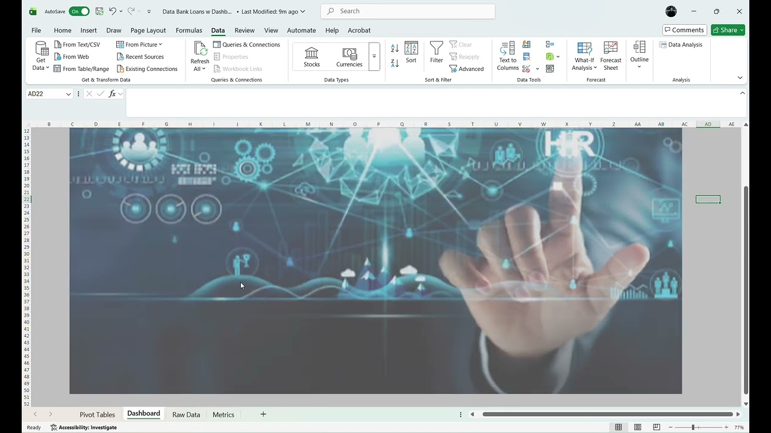Launch Text to Columns wizard
This screenshot has width=771, height=433.
click(x=508, y=56)
